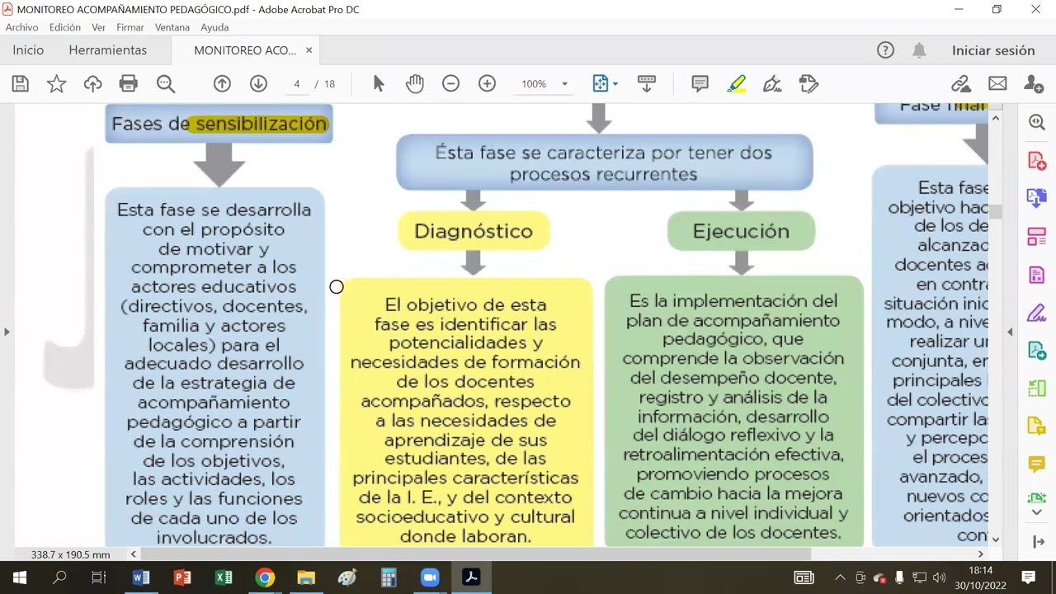Image resolution: width=1056 pixels, height=594 pixels.
Task: Click horizontal scrollbar left arrow
Action: pyautogui.click(x=134, y=554)
